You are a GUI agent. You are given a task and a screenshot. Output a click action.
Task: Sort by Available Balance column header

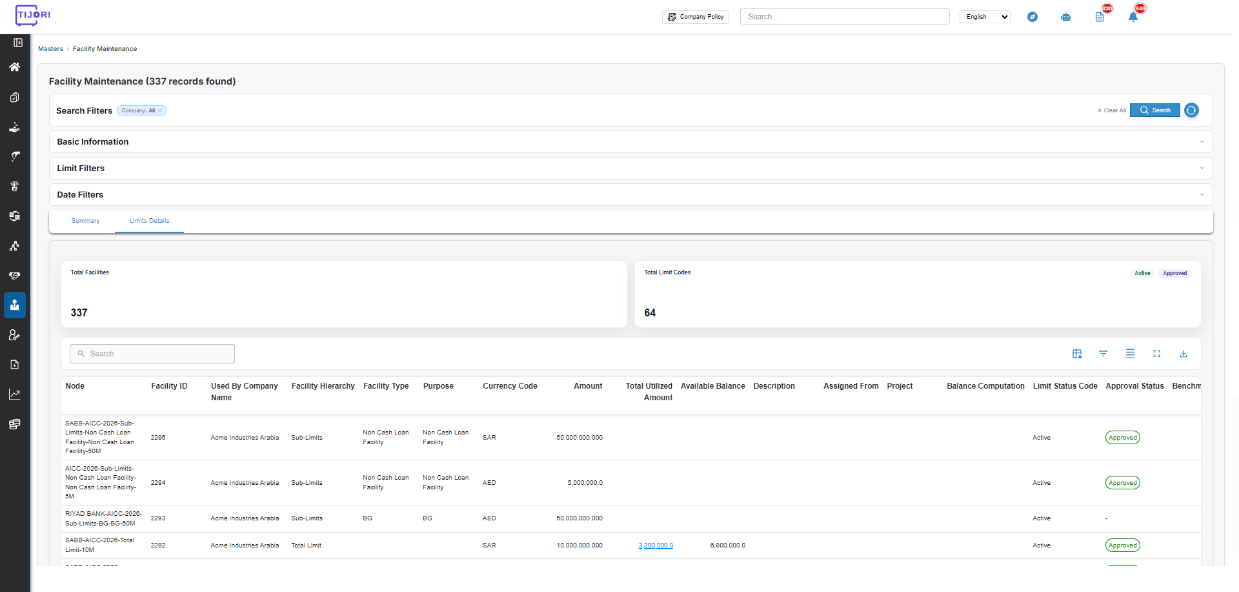click(712, 386)
